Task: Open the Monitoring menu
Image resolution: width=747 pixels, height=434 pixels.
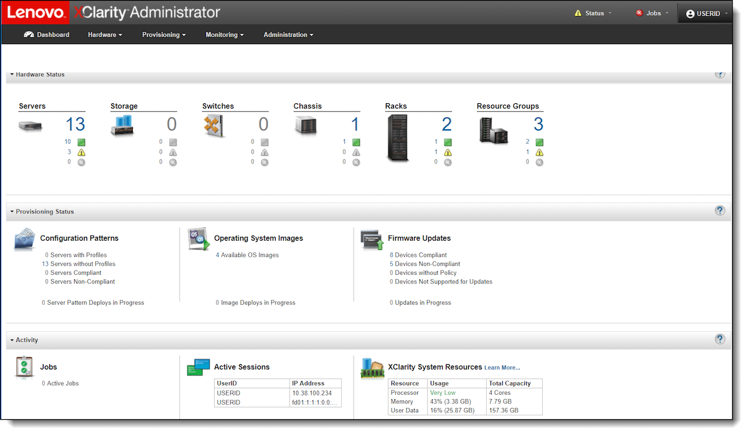Action: pyautogui.click(x=224, y=35)
